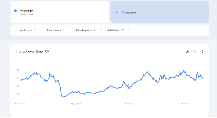This screenshot has height=118, width=217.
Task: Open the embed code icon
Action: click(194, 52)
